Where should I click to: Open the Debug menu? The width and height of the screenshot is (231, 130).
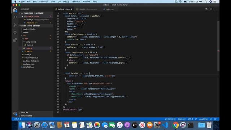click(x=66, y=1)
